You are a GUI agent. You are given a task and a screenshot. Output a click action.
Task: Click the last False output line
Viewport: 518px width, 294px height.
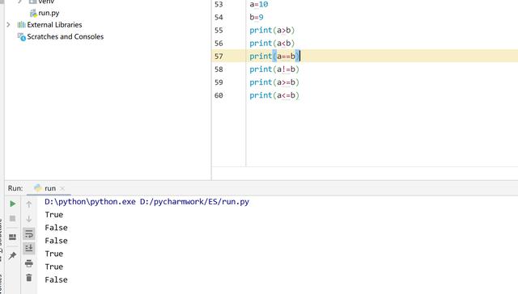tap(56, 279)
